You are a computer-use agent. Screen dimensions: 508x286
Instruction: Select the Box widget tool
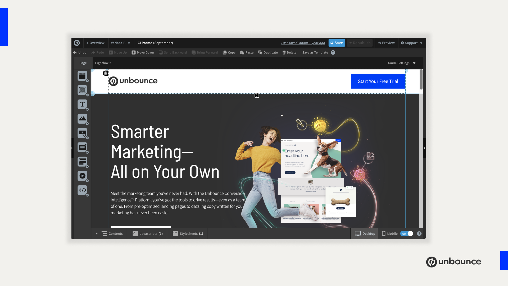click(x=82, y=90)
